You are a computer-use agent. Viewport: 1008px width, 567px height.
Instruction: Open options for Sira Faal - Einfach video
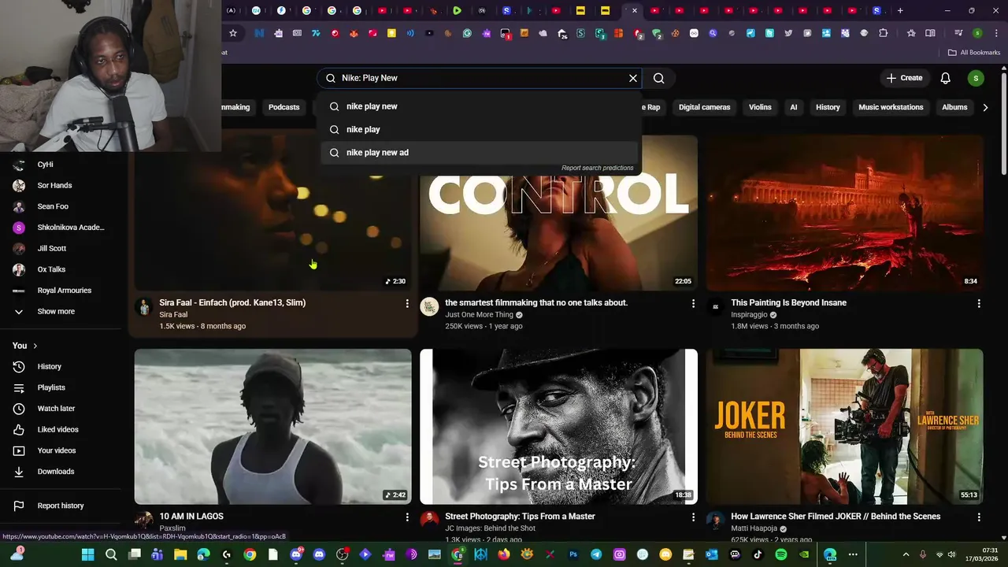point(407,303)
